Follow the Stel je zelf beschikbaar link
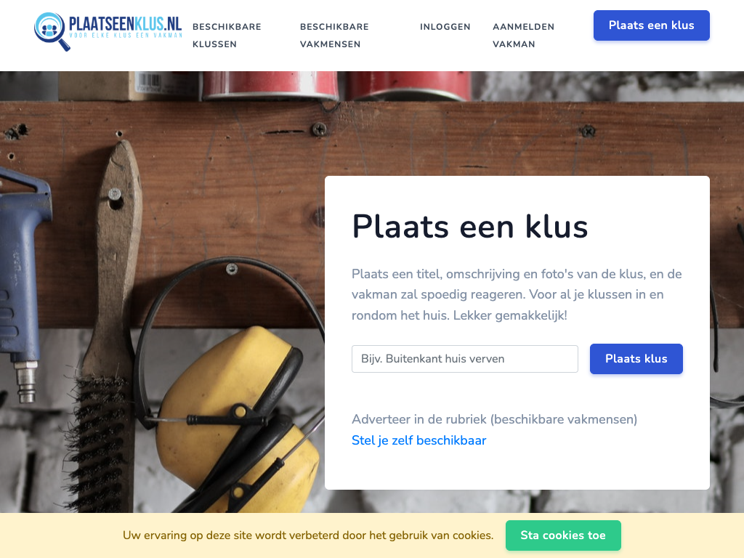Screen dimensions: 744x558 tap(418, 440)
